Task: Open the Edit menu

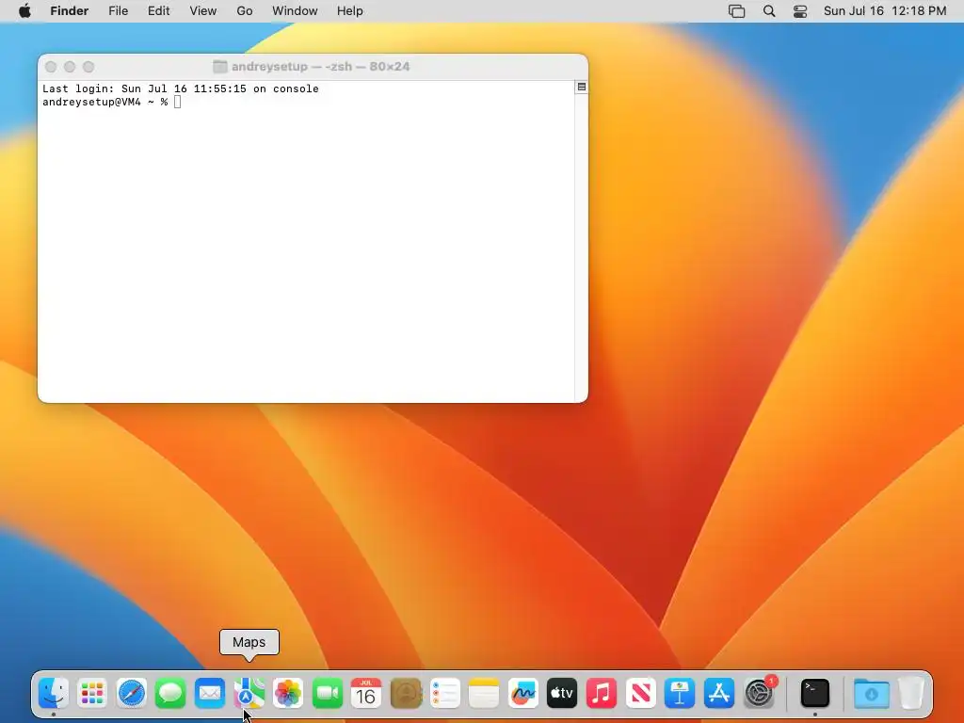Action: (158, 11)
